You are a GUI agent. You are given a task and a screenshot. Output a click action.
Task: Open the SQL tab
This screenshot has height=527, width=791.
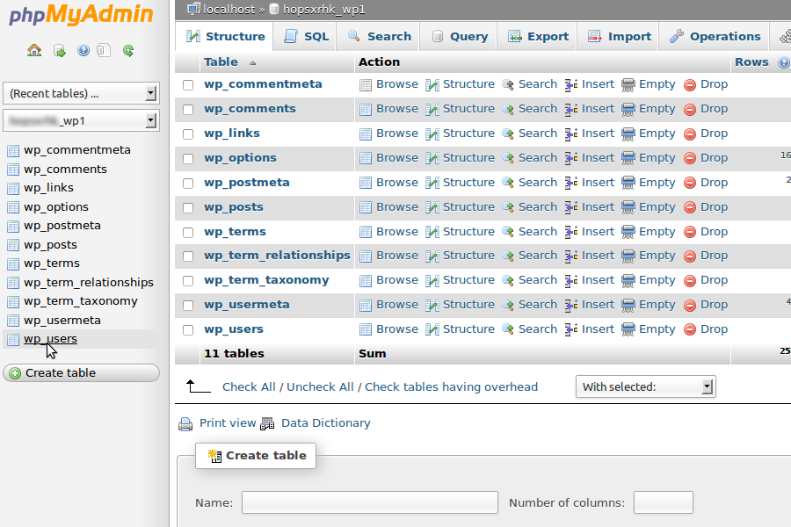[306, 36]
